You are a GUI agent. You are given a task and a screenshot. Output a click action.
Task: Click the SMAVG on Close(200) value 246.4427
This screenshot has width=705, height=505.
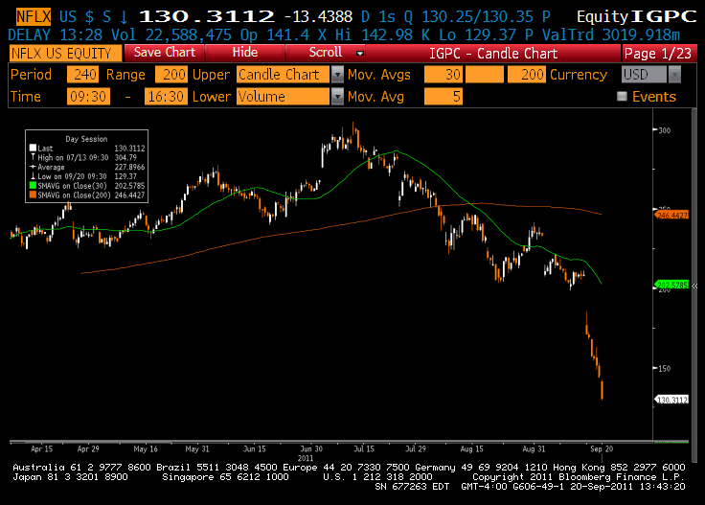click(129, 195)
